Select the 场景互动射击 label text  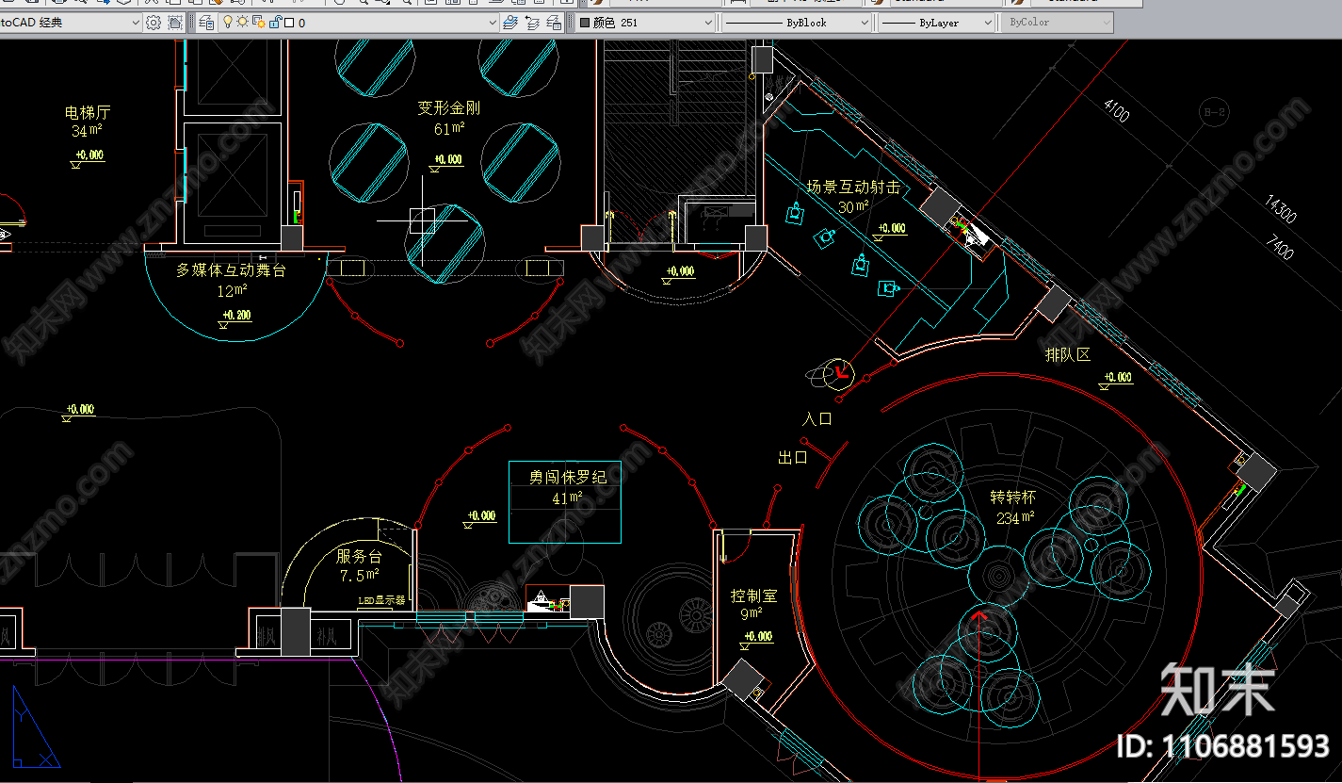click(853, 188)
